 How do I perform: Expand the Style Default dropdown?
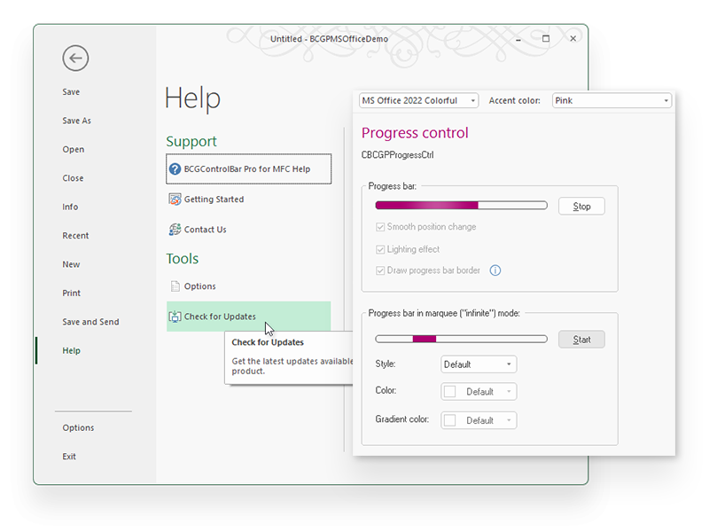point(479,364)
